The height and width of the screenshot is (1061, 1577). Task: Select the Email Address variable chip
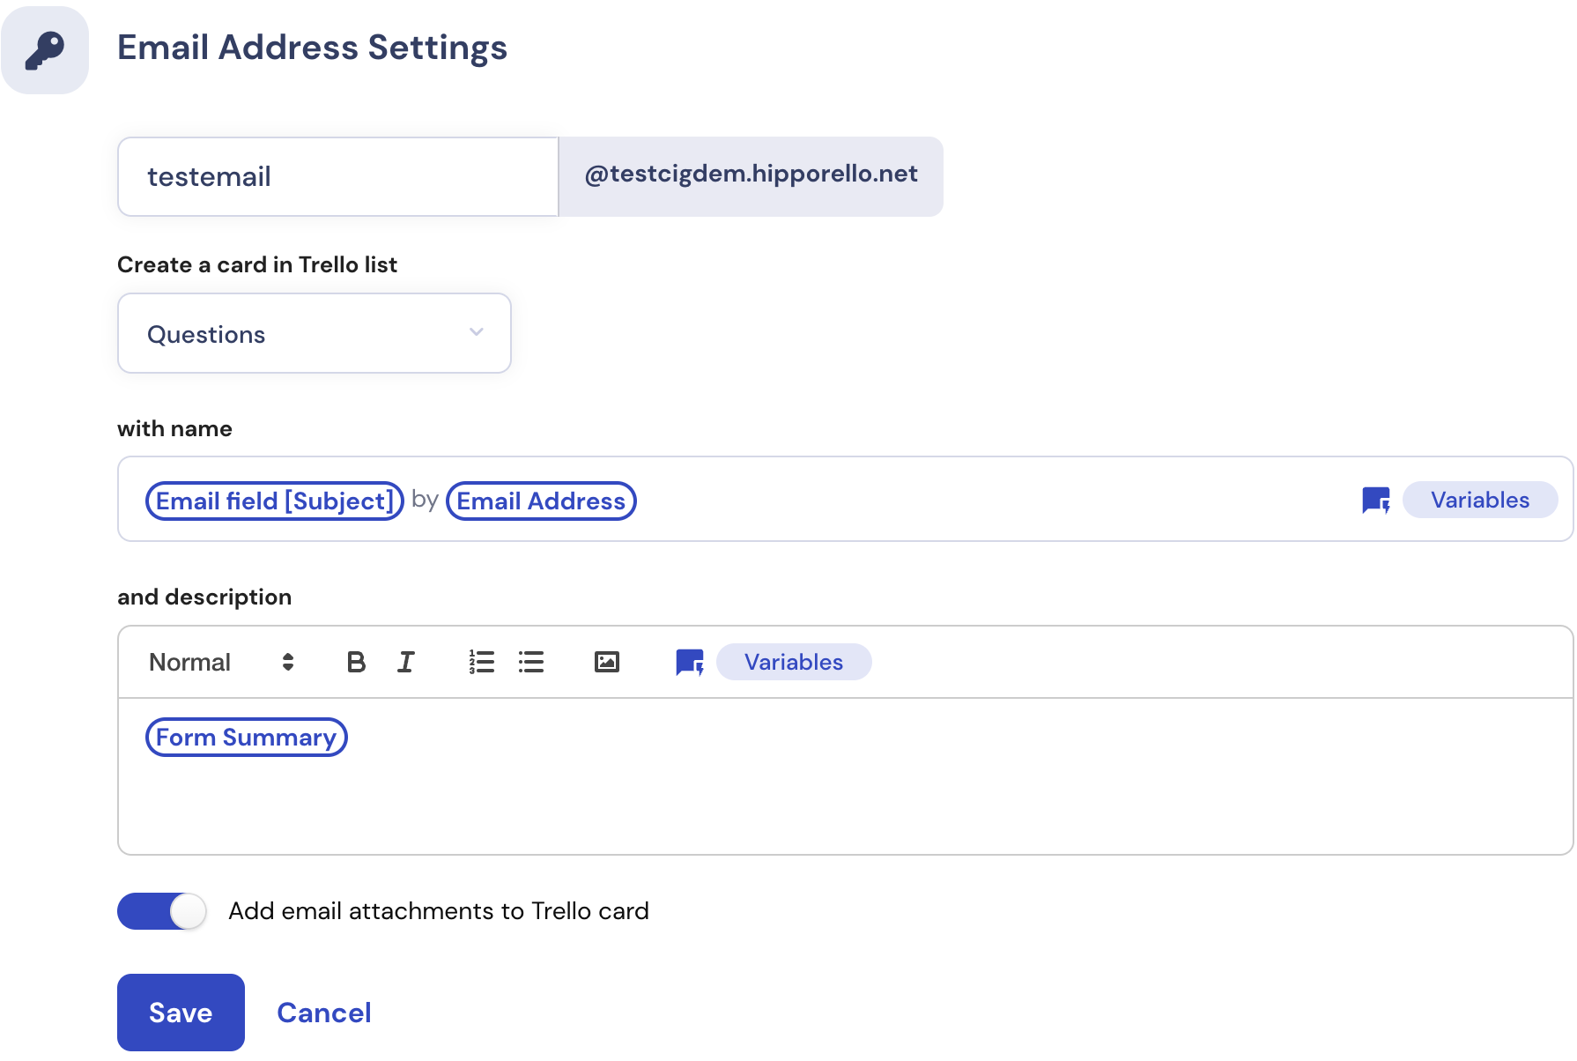(540, 501)
